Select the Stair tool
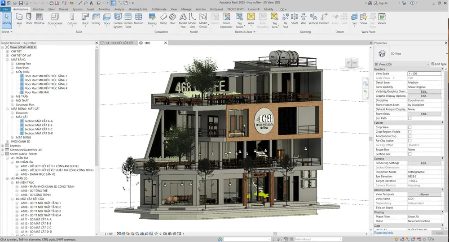449x242 pixels. (x=172, y=19)
